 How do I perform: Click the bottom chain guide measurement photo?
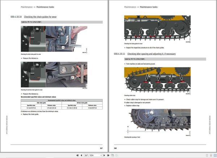[x=54, y=75]
